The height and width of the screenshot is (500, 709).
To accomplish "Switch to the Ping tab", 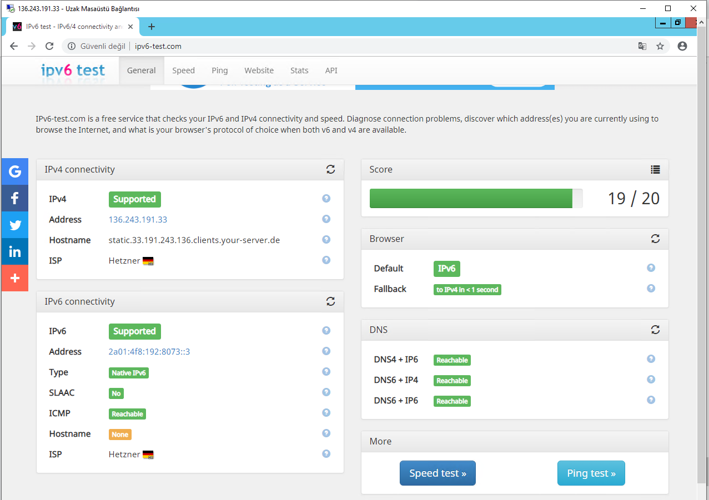I will point(220,70).
